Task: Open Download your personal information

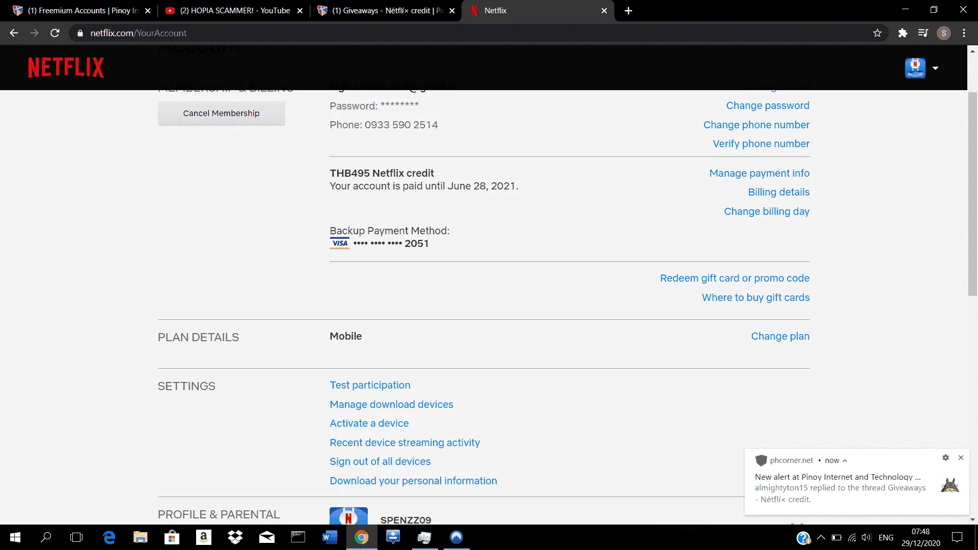Action: point(413,481)
